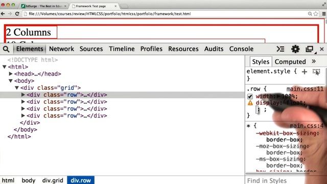The height and width of the screenshot is (184, 327).
Task: Open main.css:4 source link
Action: tap(307, 126)
